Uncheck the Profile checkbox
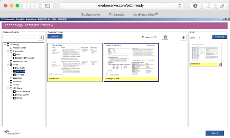 [11, 65]
